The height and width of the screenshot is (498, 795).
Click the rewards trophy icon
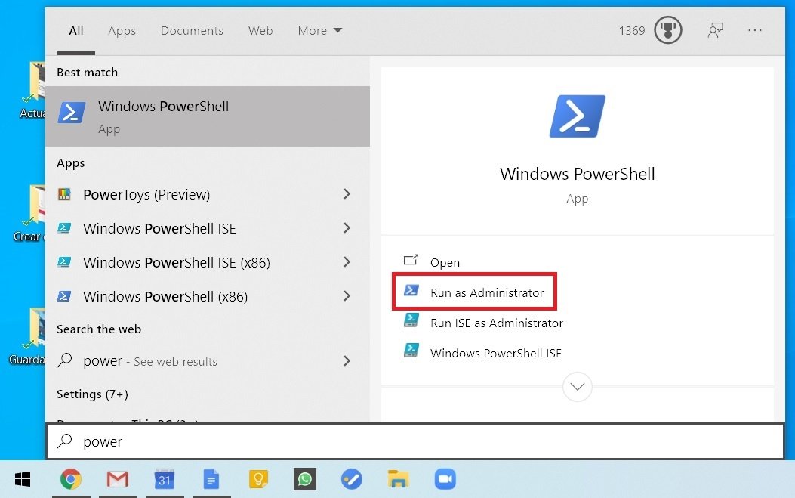(x=667, y=30)
